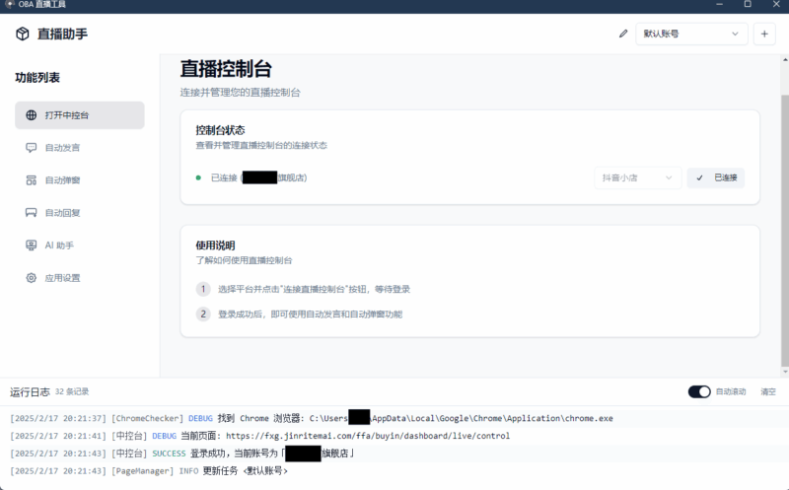Click the main panel vertical scrollbar
Screen dimensions: 789x490
pos(785,231)
